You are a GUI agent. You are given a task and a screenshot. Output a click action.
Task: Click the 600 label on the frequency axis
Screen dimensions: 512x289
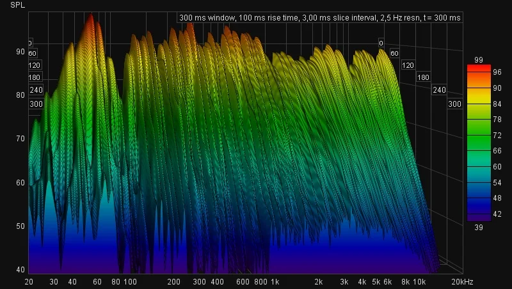pos(243,282)
